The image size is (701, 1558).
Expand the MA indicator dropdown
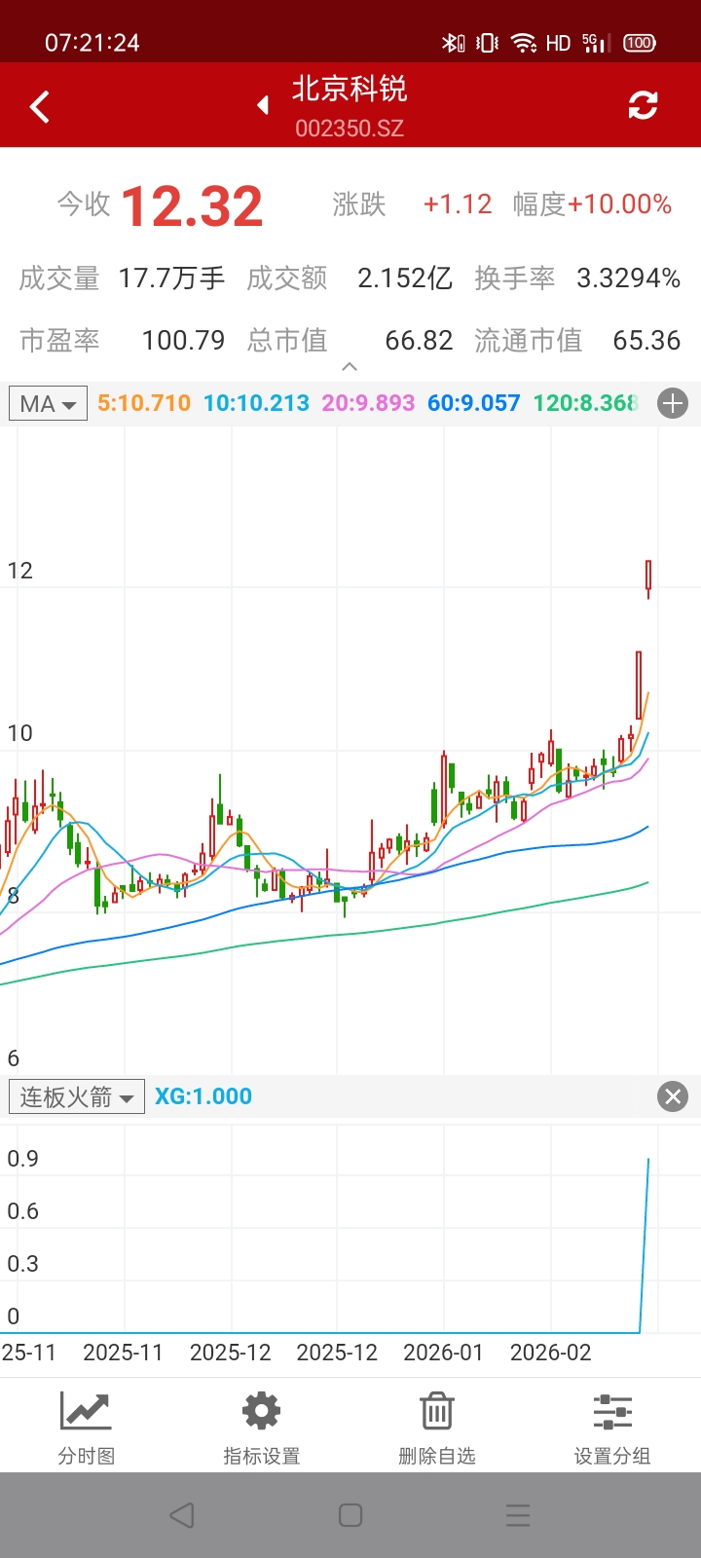click(48, 403)
